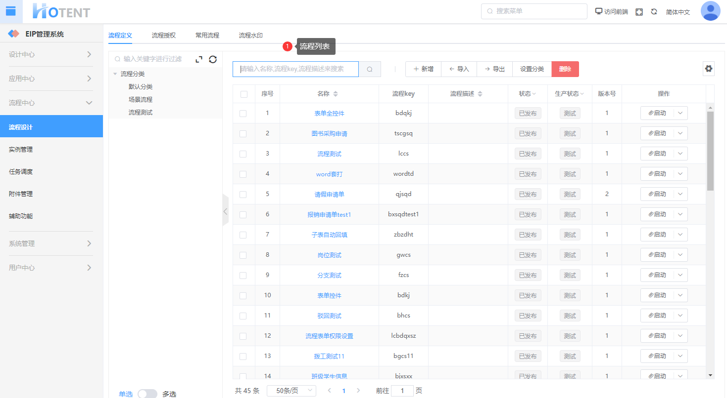
Task: Click the expand icon in category panel
Action: (x=199, y=59)
